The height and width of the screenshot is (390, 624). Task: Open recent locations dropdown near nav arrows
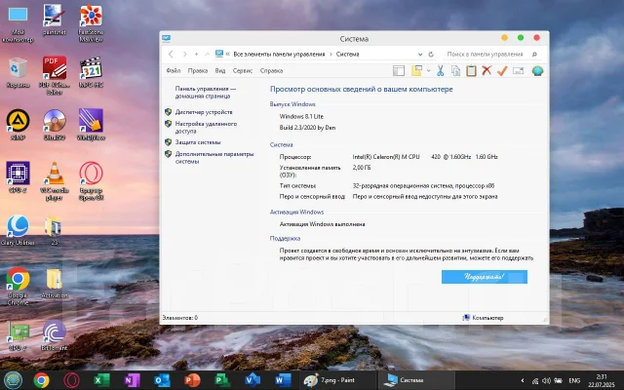(196, 54)
